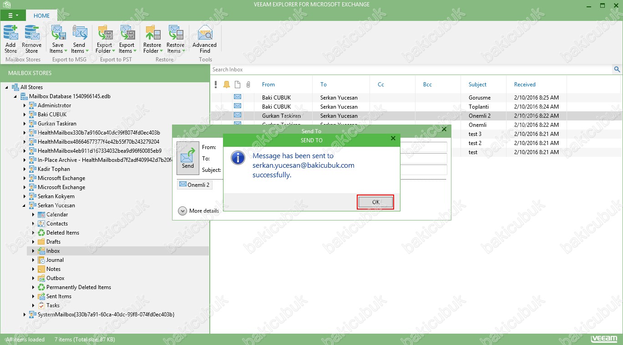Sort by the Received column
This screenshot has height=345, width=623.
click(525, 85)
